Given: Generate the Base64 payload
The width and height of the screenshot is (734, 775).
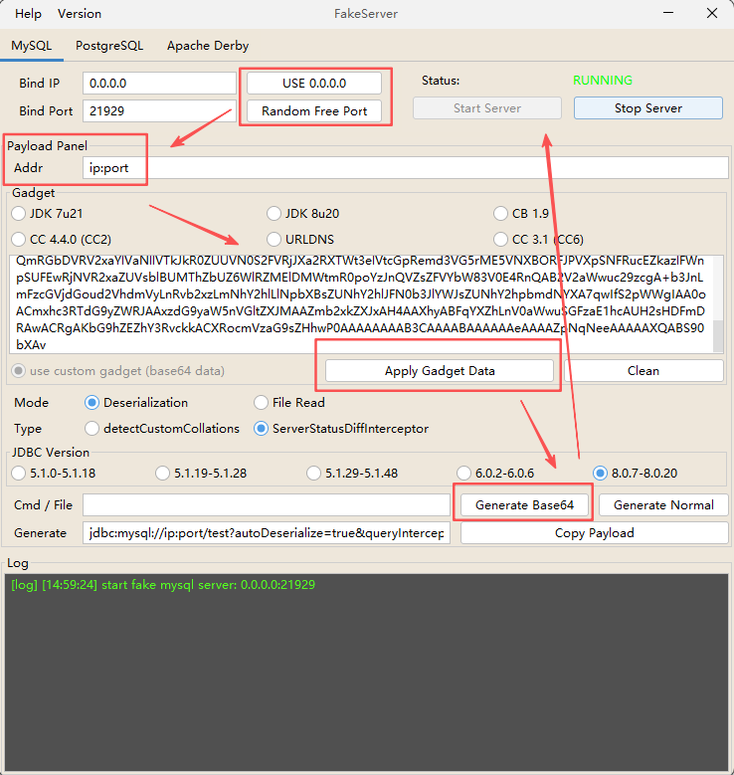Looking at the screenshot, I should [x=524, y=505].
